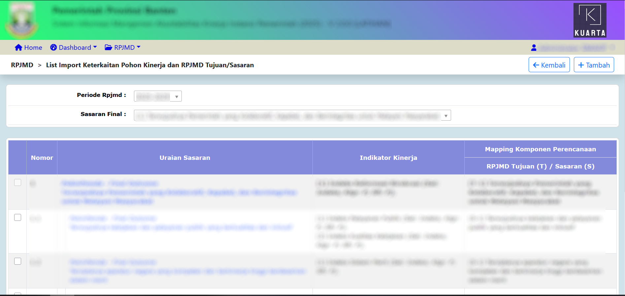This screenshot has height=296, width=625.
Task: Go to the Home page
Action: (28, 47)
